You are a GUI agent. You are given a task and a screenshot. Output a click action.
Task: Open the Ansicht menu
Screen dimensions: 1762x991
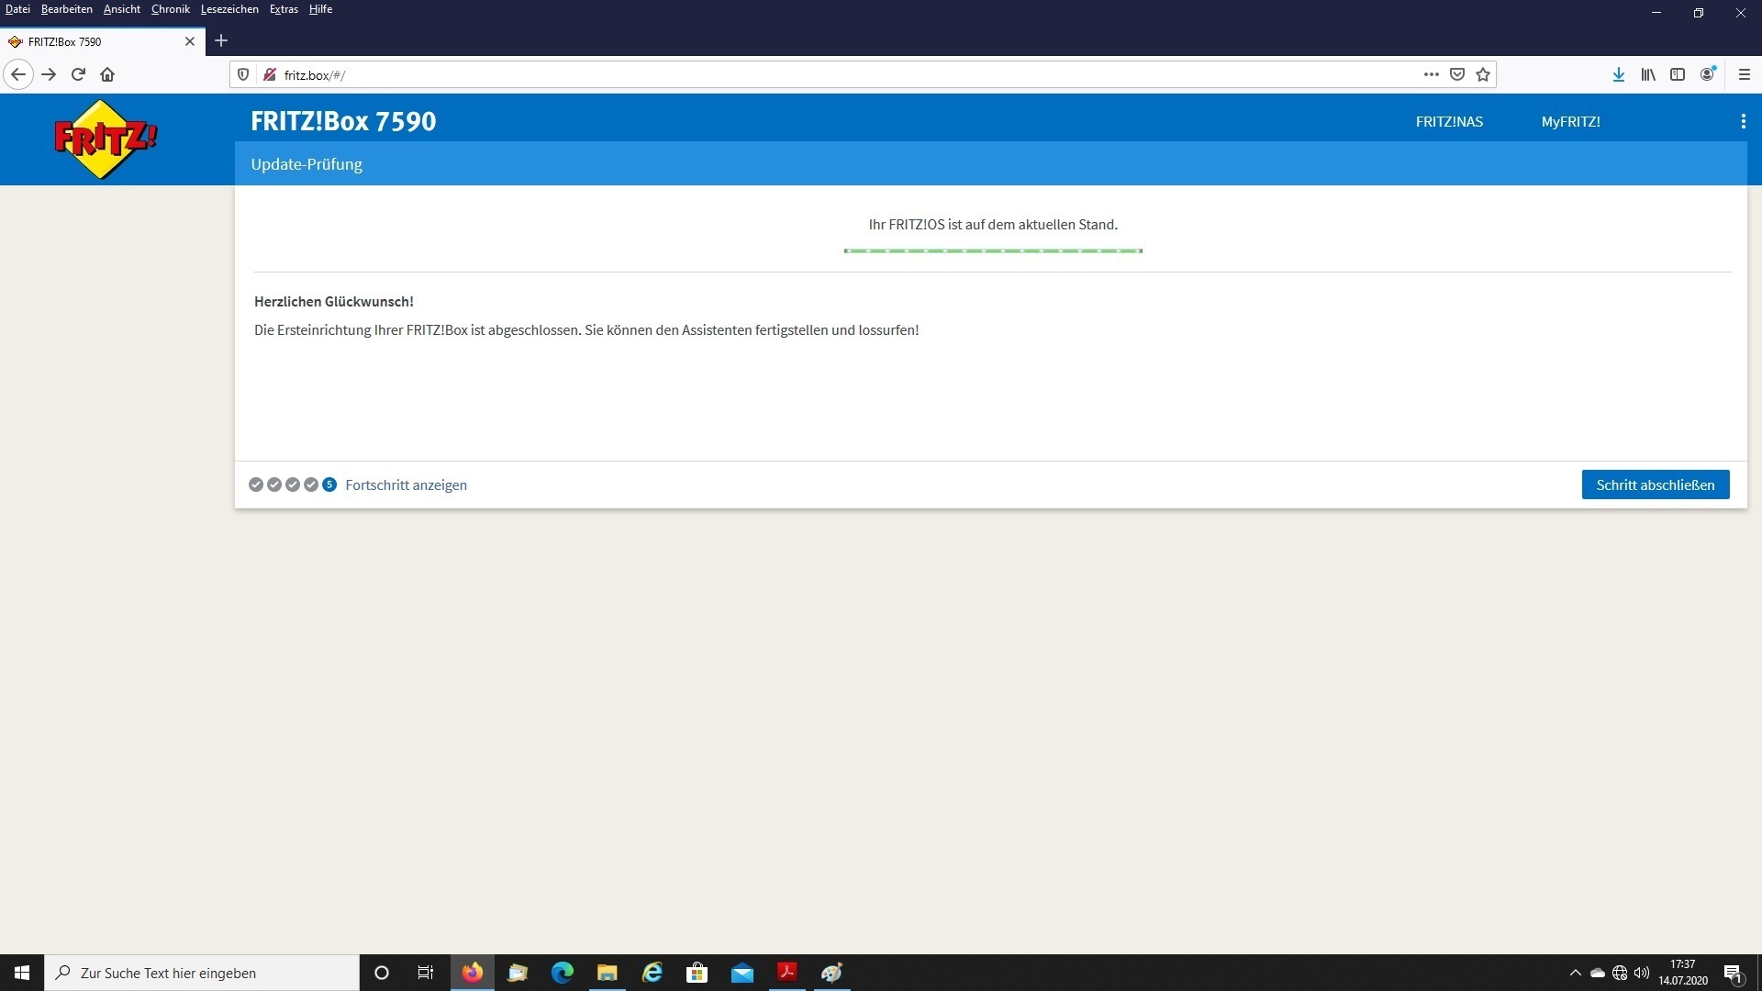coord(121,9)
